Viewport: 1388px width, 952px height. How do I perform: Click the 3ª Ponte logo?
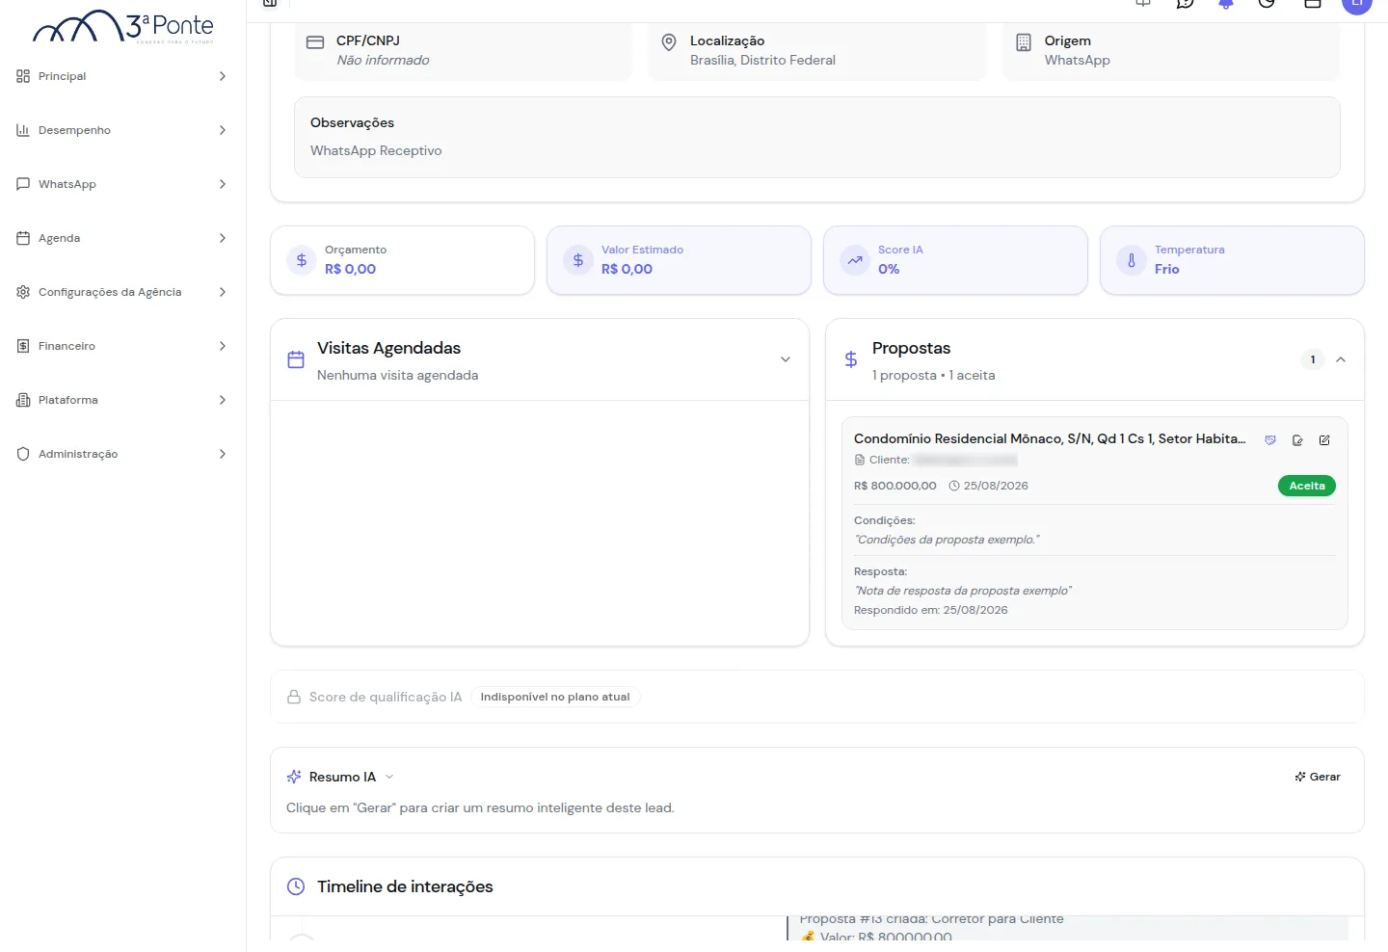click(x=123, y=26)
